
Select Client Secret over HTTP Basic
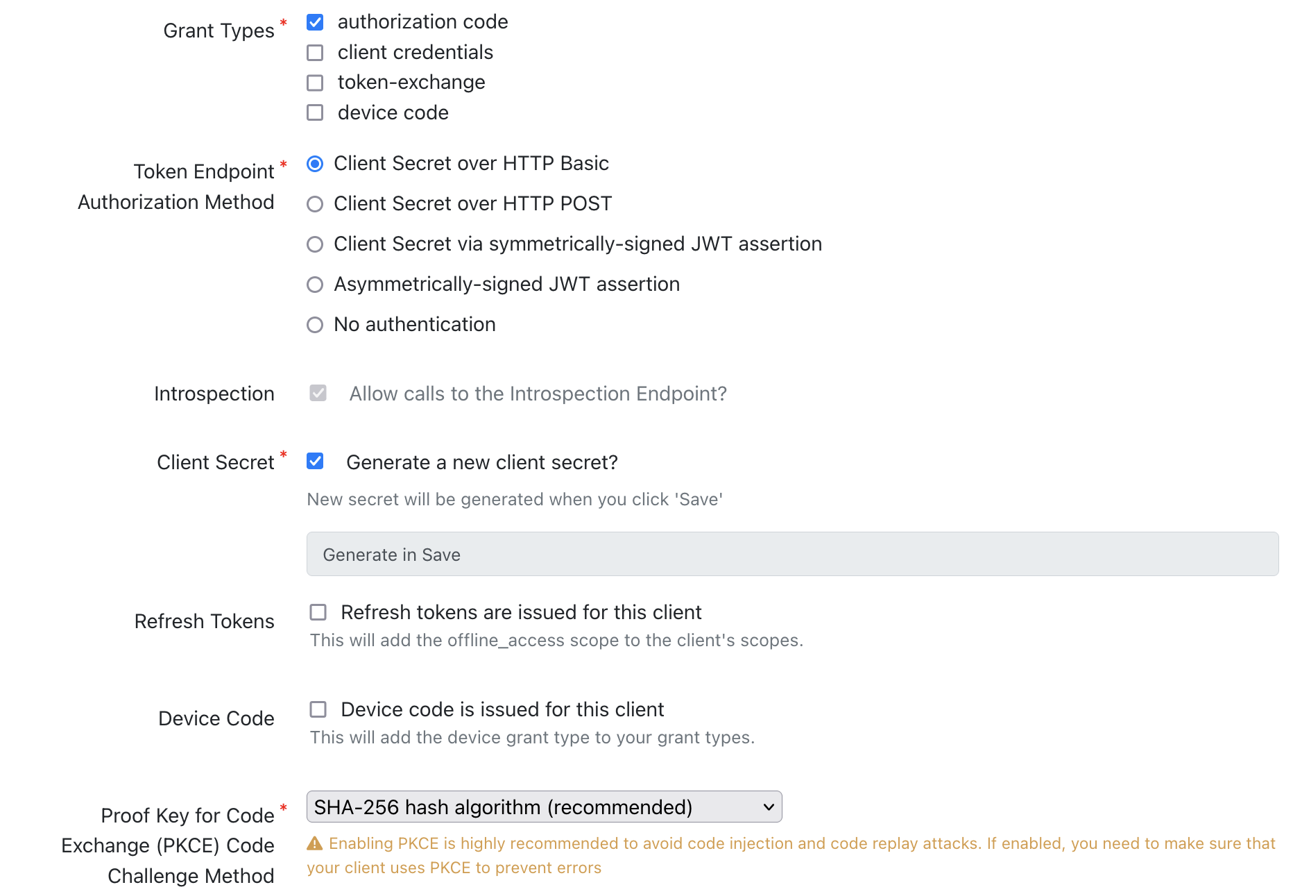tap(315, 164)
